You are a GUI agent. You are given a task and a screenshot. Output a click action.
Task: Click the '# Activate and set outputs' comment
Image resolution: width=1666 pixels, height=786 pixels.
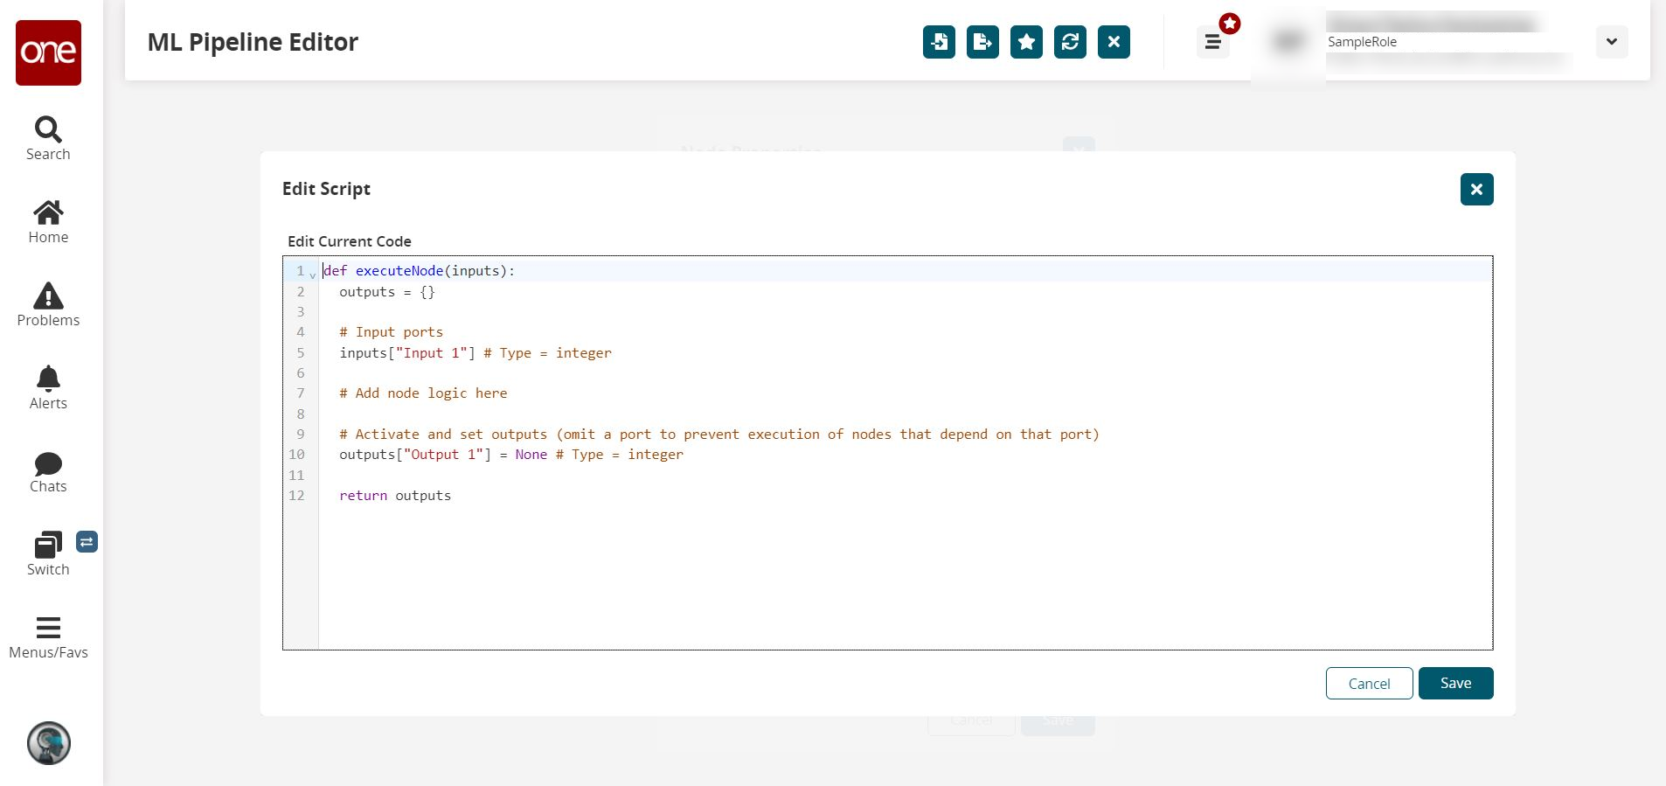pos(719,435)
